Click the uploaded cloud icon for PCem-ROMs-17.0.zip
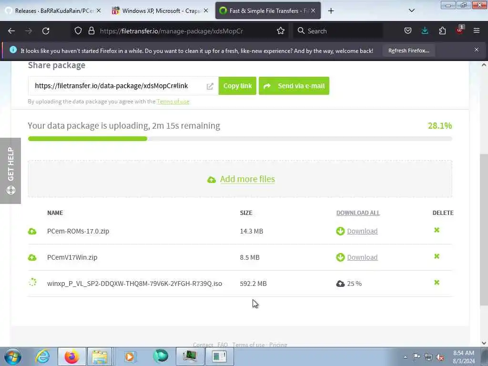488x366 pixels. pos(32,231)
